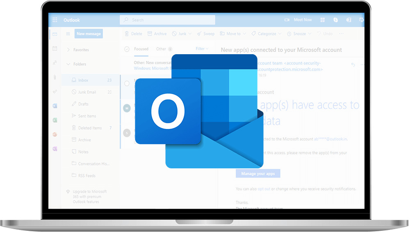The image size is (410, 232).
Task: Toggle the hamburger navigation pane button
Action: [x=68, y=34]
